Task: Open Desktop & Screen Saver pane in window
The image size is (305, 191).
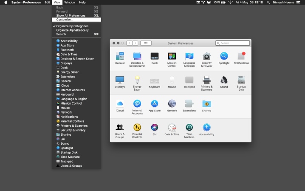Action: pos(137,56)
